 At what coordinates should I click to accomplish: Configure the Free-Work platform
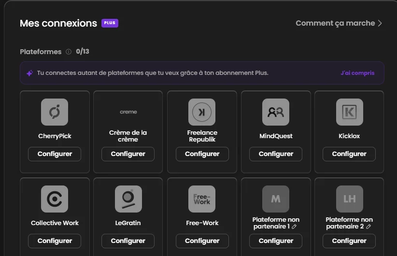click(x=202, y=241)
